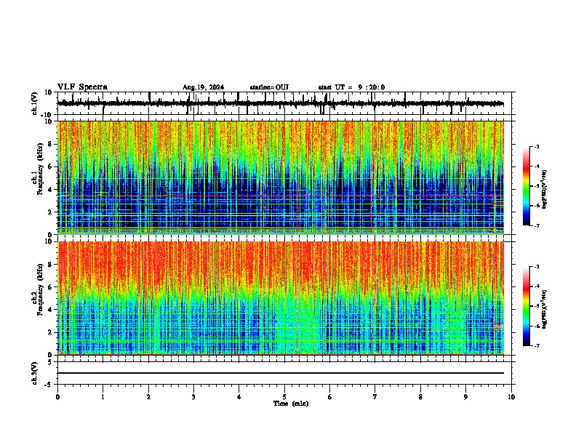Click the "5" tick on ch.3 voltage axis

(x=51, y=362)
